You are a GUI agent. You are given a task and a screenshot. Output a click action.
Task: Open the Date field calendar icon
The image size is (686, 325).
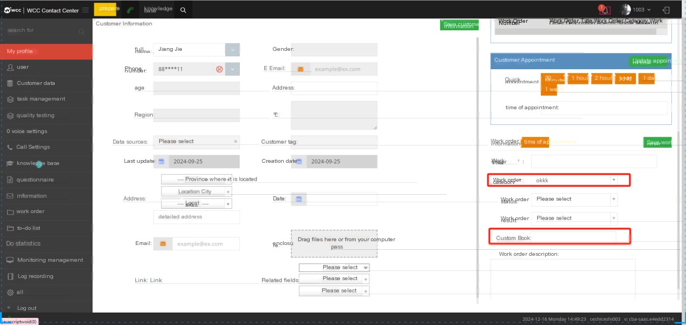pos(298,199)
